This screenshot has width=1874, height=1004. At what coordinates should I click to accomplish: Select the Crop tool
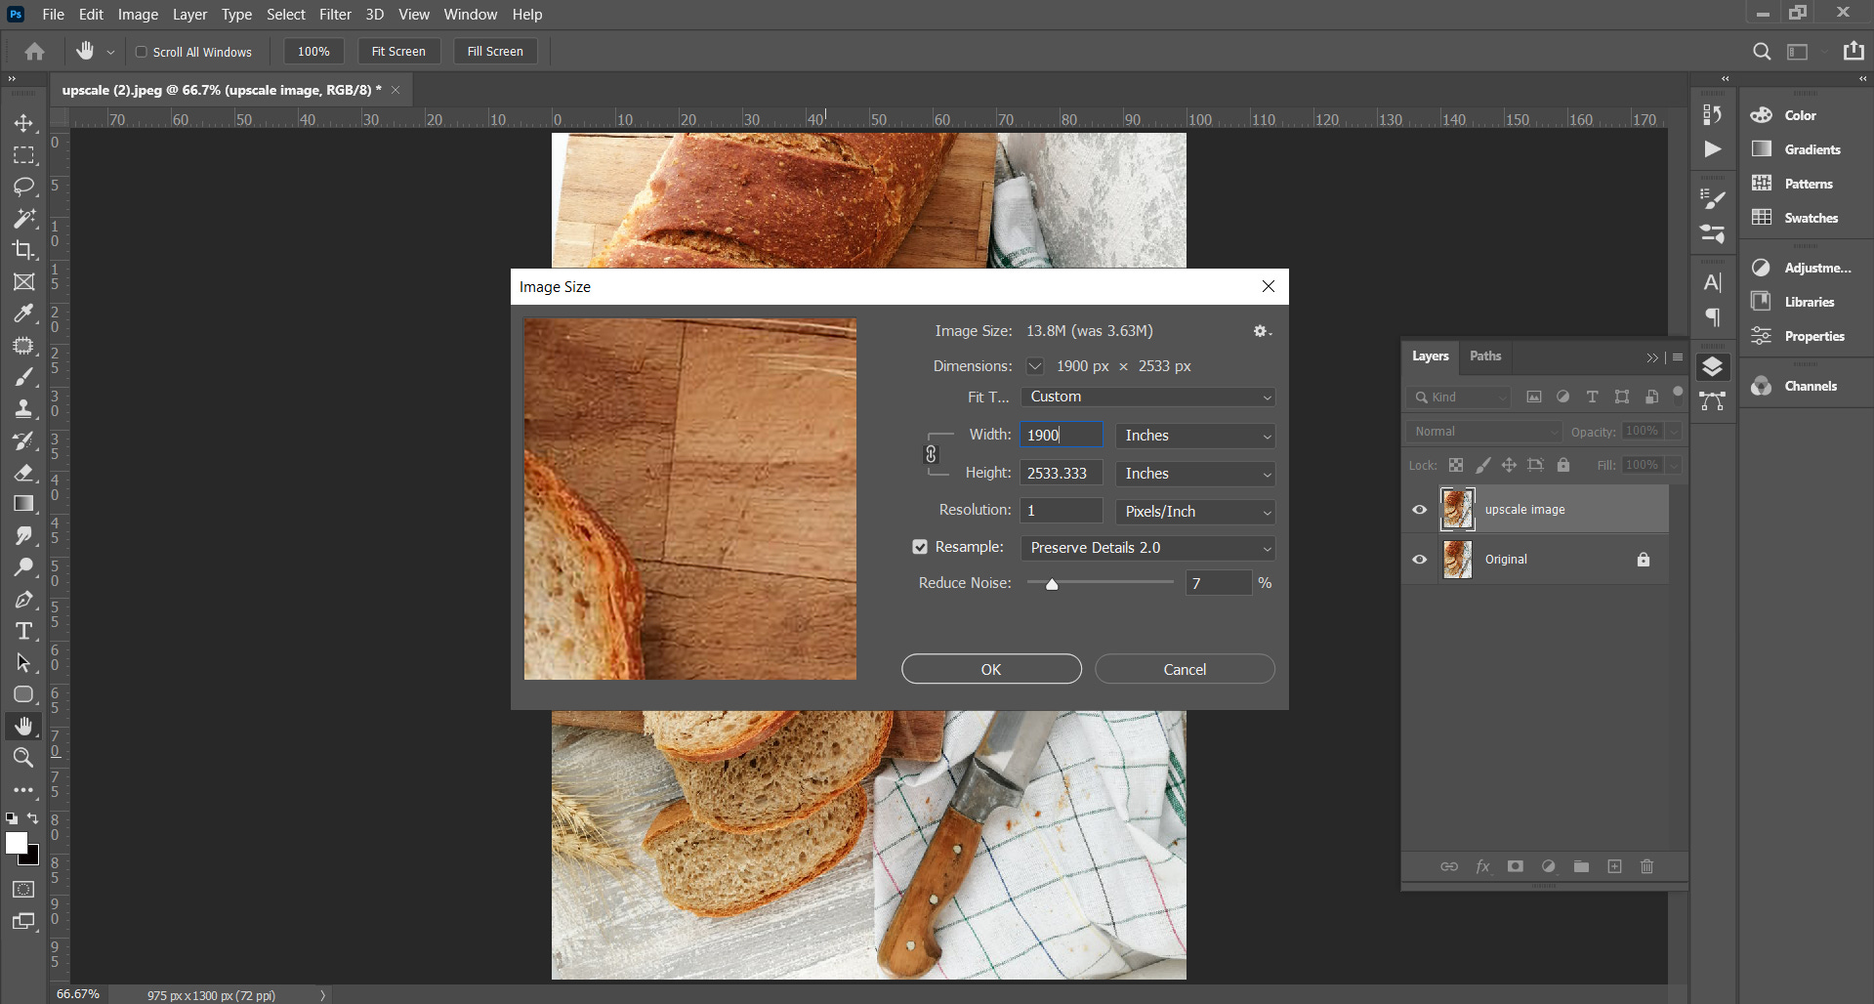23,250
